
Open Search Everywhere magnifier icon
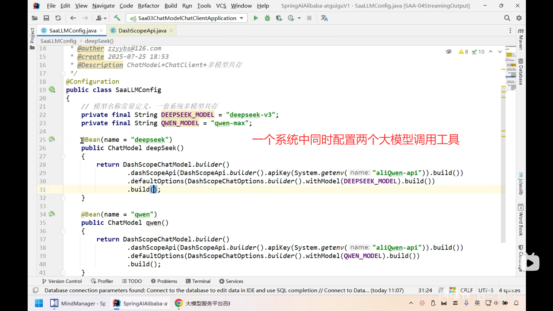pyautogui.click(x=507, y=18)
